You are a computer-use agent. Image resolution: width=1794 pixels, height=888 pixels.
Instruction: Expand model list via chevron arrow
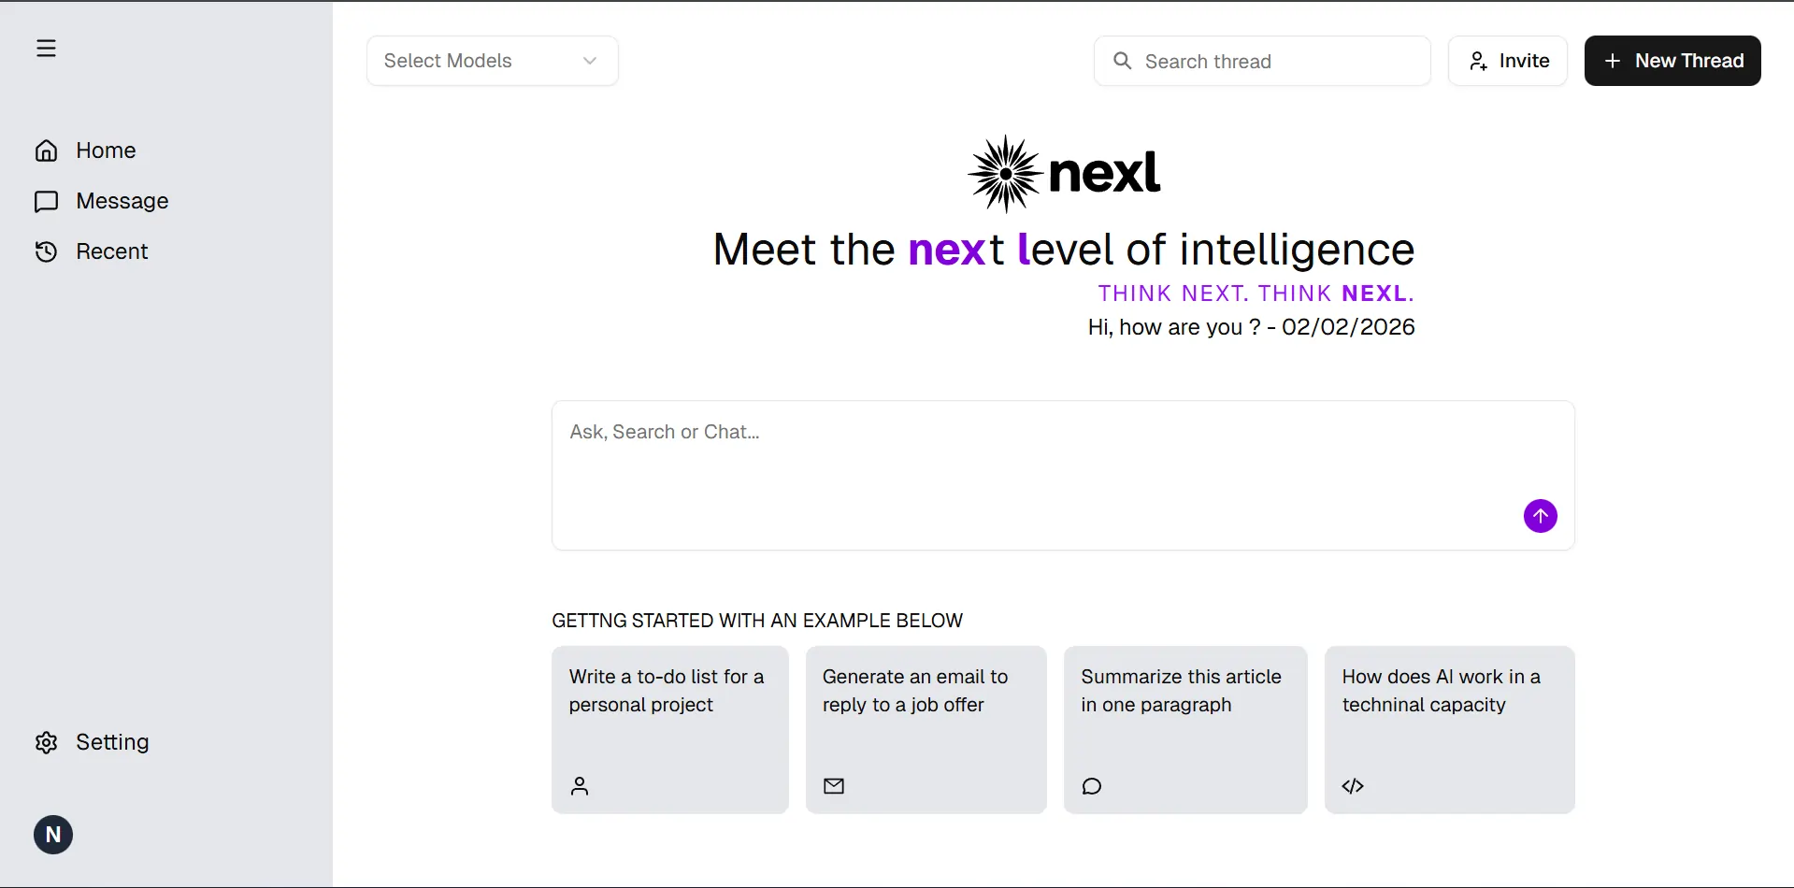tap(589, 60)
